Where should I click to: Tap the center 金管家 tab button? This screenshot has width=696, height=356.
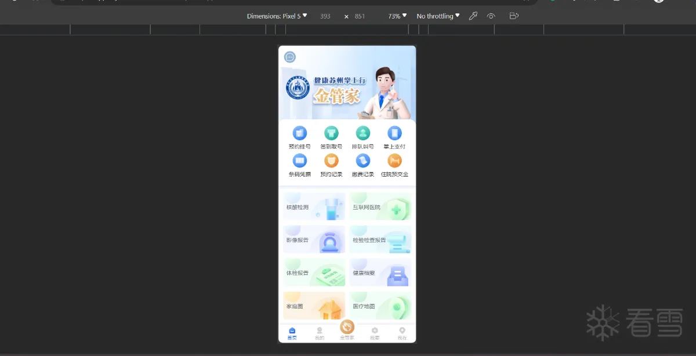tap(347, 330)
